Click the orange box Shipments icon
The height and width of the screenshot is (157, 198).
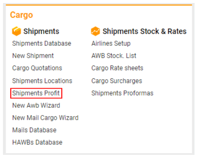click(x=17, y=31)
